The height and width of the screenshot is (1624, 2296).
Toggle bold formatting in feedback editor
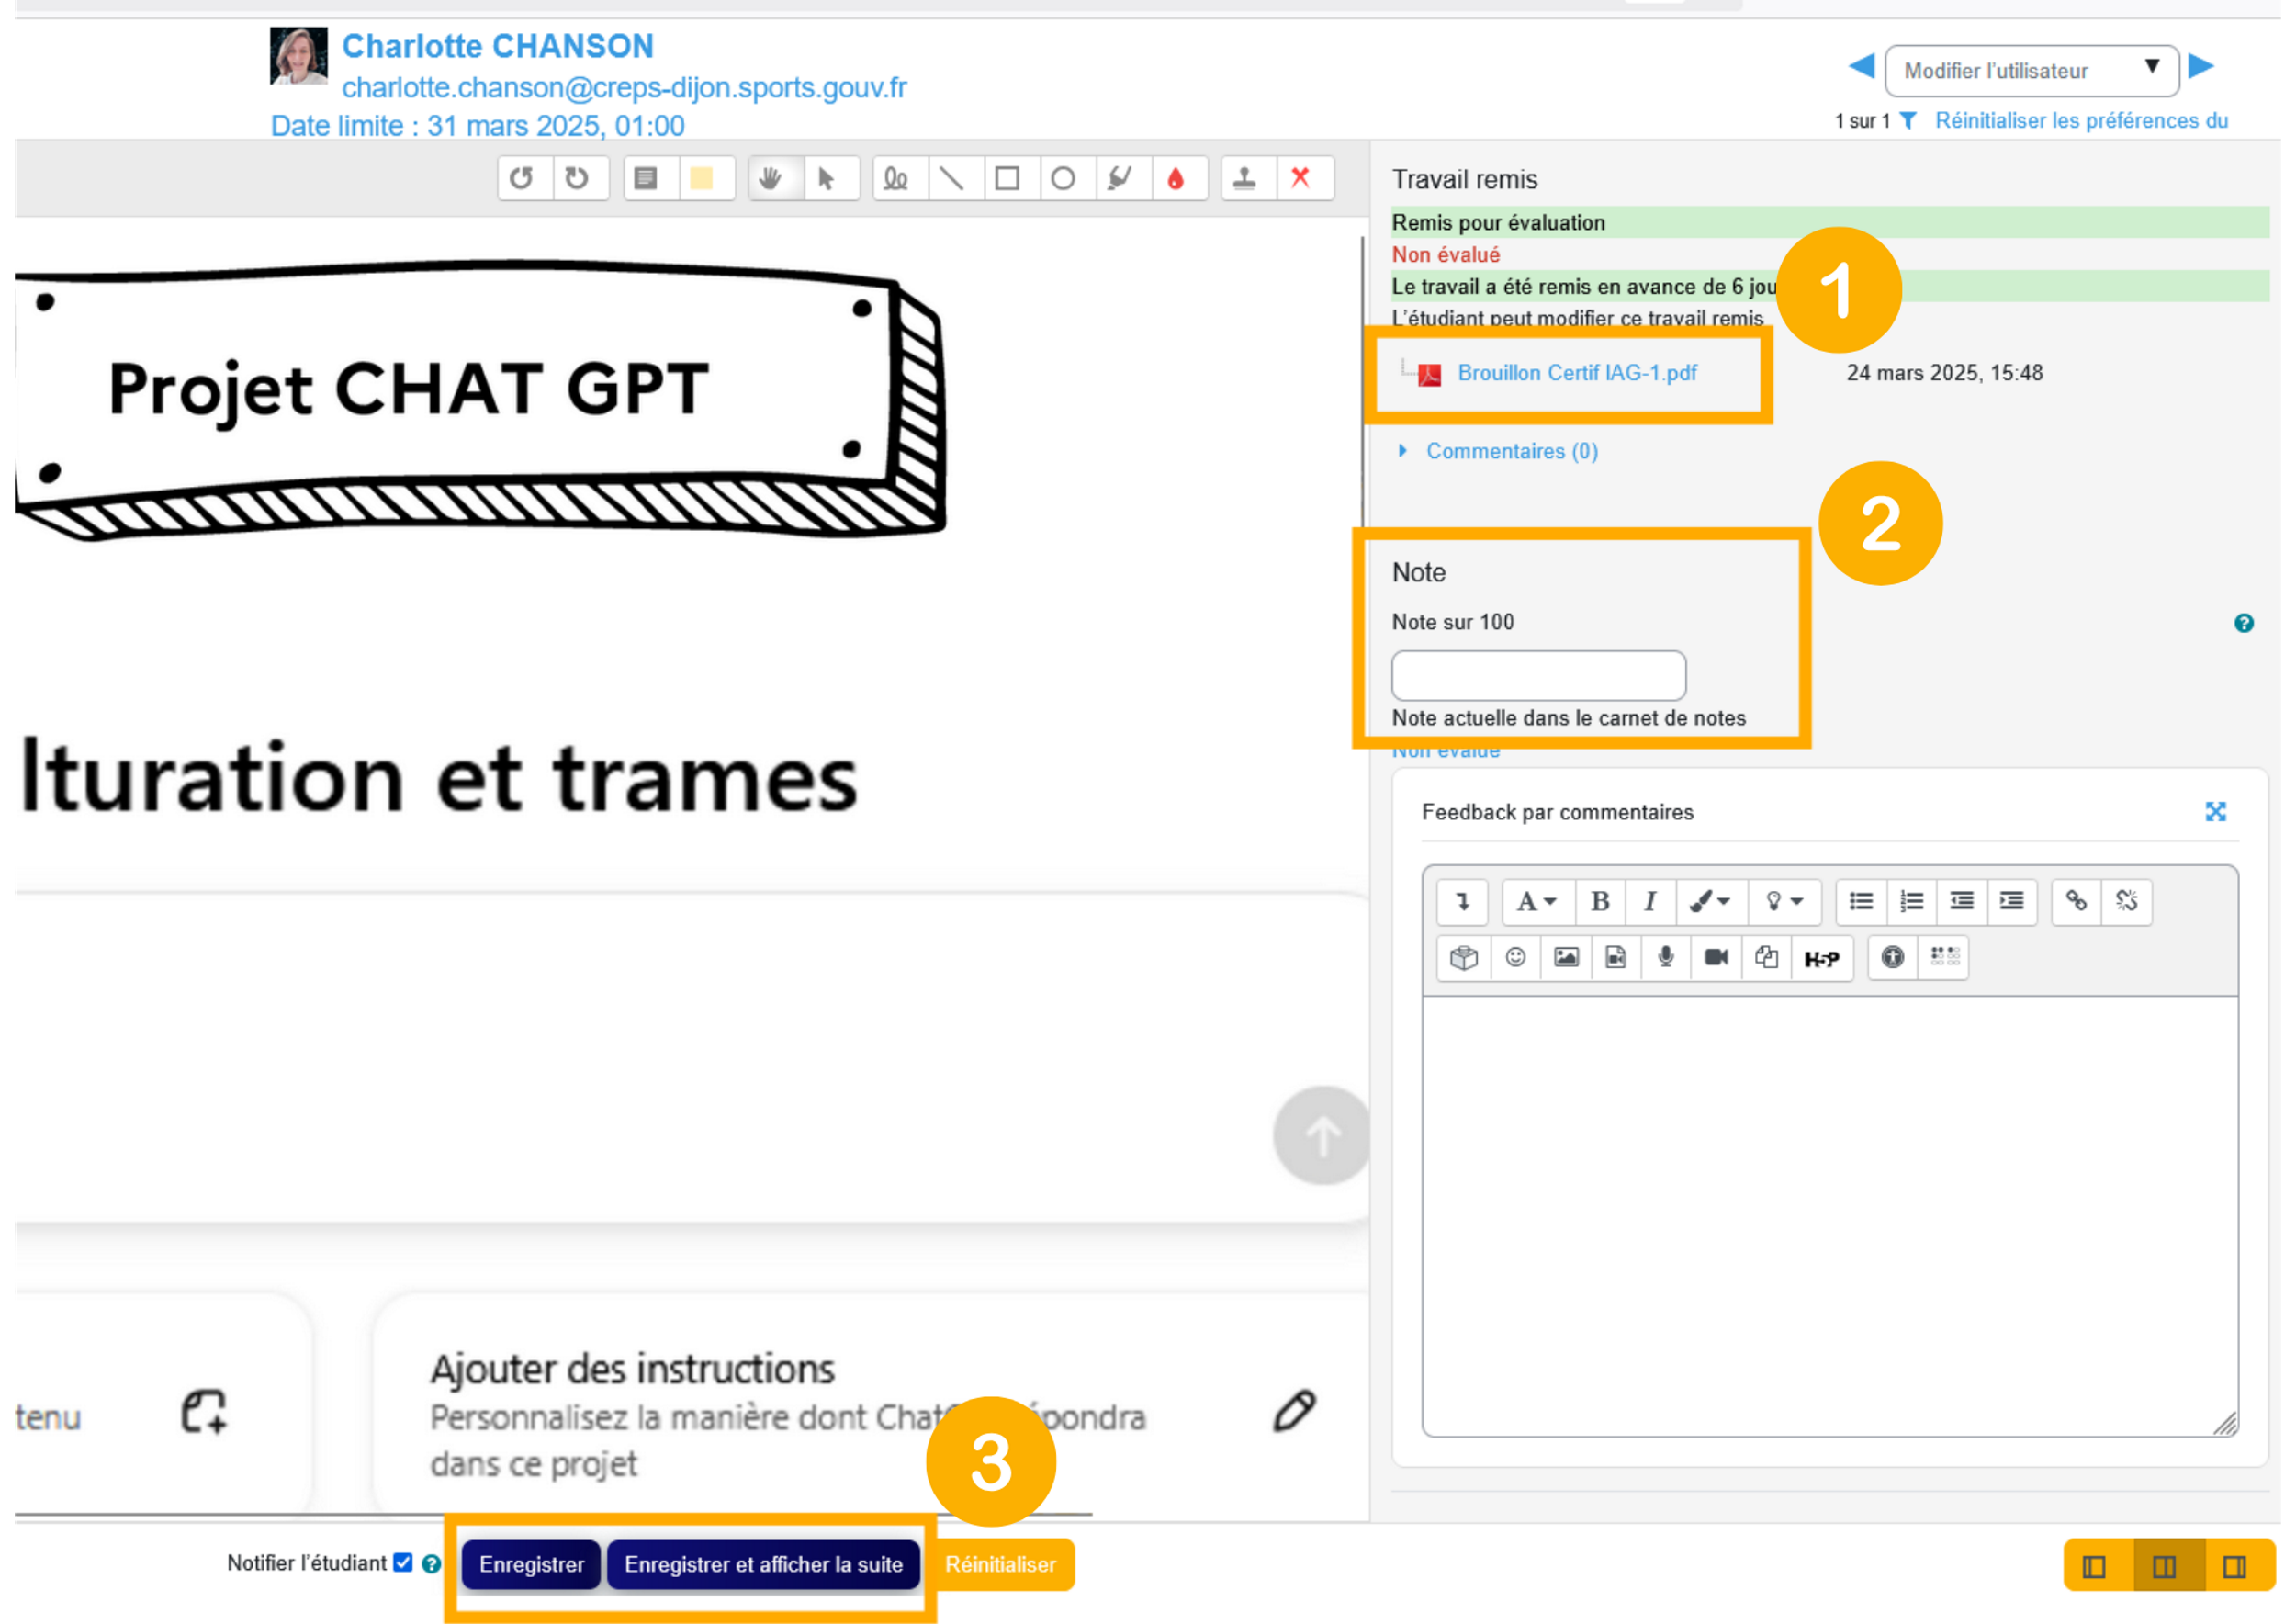[1601, 902]
